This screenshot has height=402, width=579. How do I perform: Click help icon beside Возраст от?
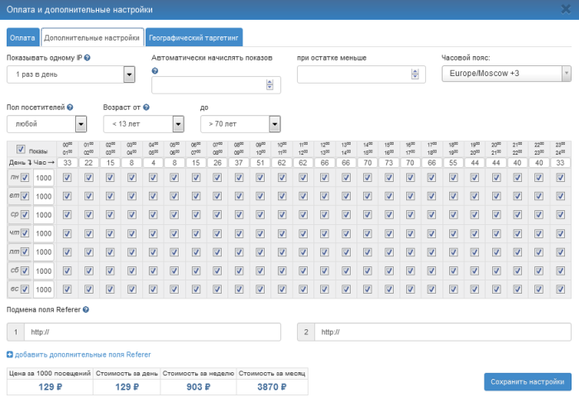[146, 108]
